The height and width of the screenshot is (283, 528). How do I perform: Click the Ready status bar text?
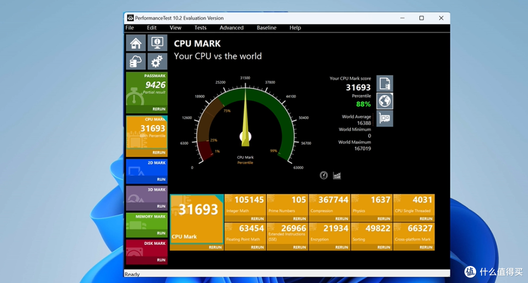tap(132, 274)
